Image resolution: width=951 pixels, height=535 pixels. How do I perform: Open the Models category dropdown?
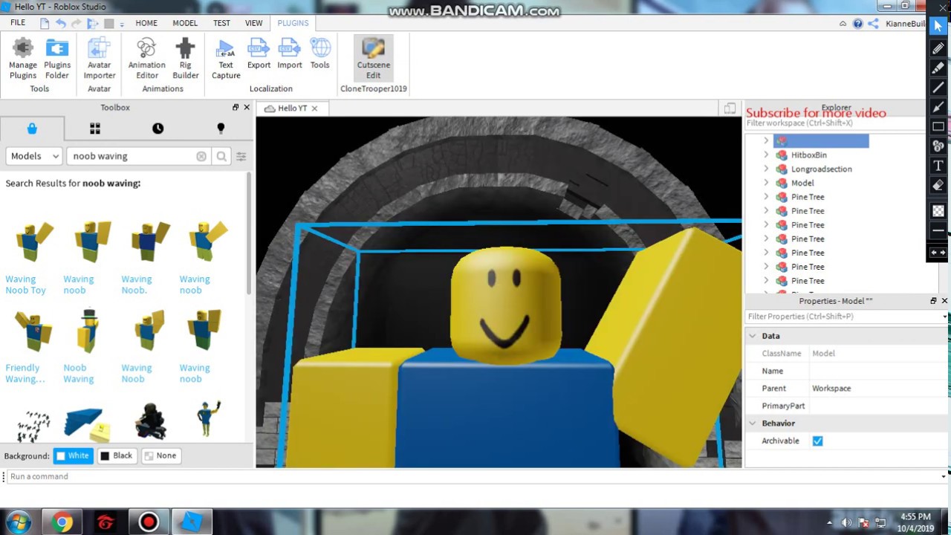point(34,156)
